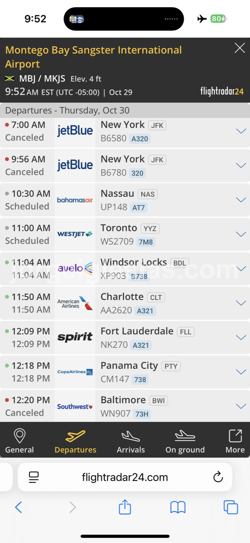Select the Departures plane icon
The image size is (250, 543).
(75, 436)
